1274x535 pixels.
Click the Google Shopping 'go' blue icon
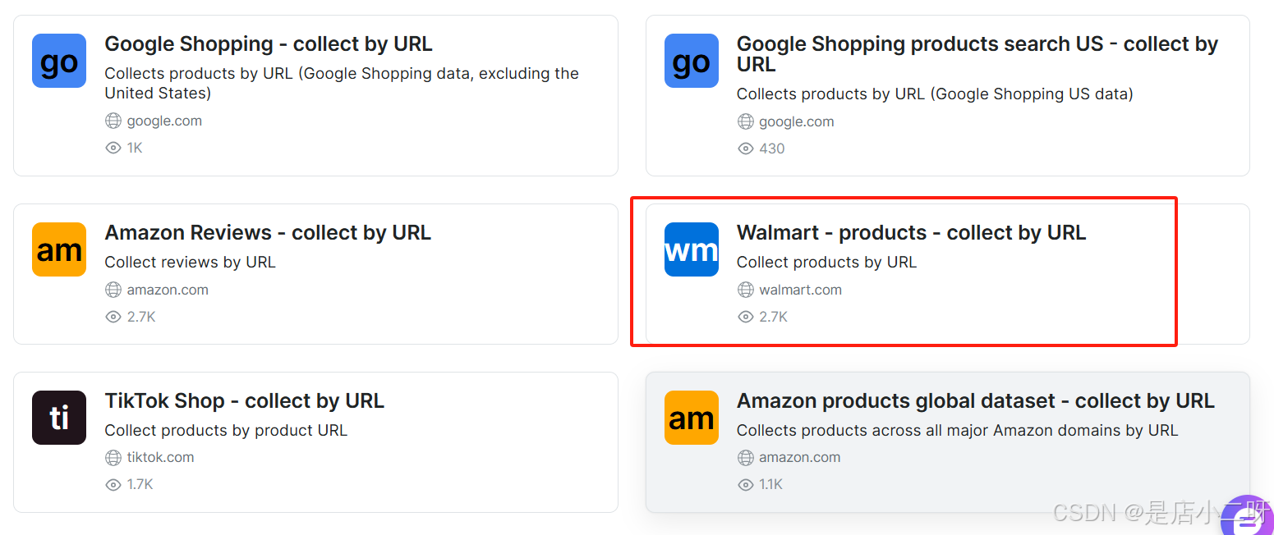59,61
